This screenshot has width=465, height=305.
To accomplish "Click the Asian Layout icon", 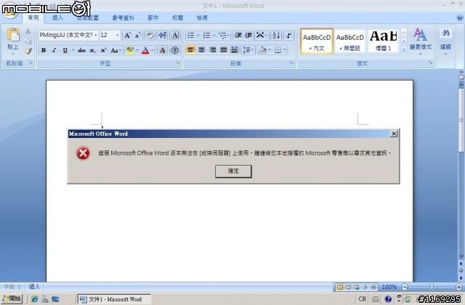I will pos(260,36).
